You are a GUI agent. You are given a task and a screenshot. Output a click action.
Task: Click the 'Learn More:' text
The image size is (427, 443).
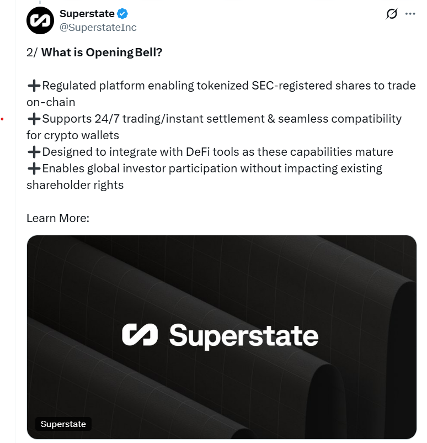coord(57,218)
